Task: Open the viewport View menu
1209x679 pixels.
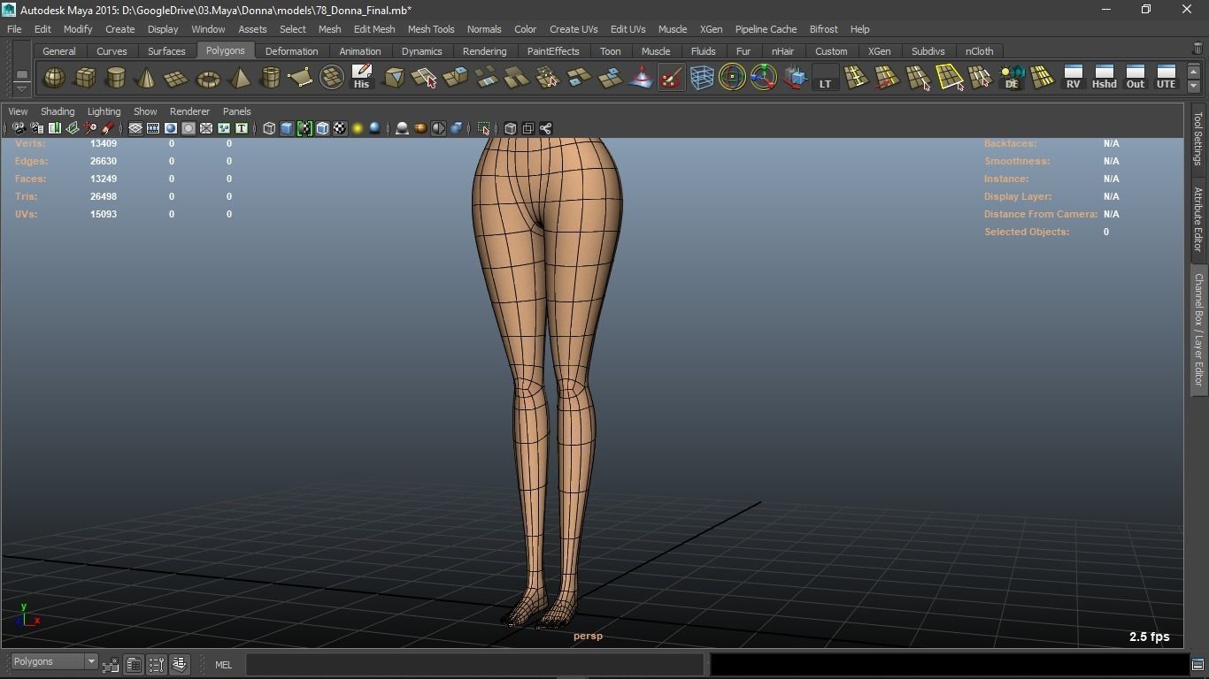Action: coord(18,111)
